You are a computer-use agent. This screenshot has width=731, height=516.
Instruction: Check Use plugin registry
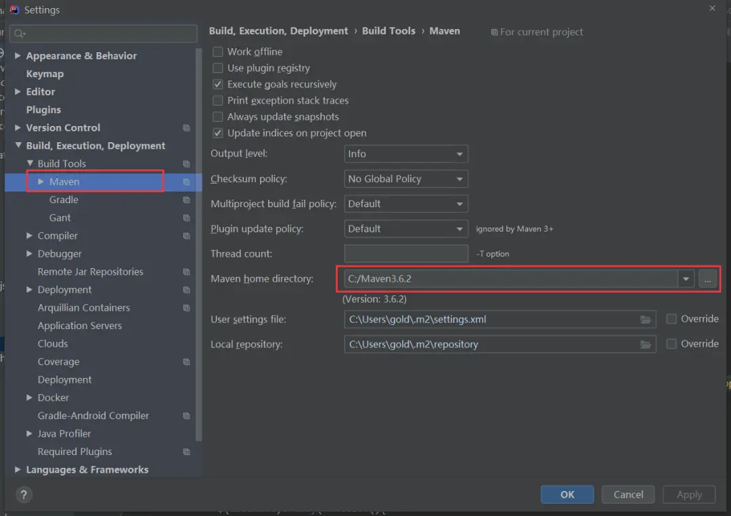(x=218, y=68)
